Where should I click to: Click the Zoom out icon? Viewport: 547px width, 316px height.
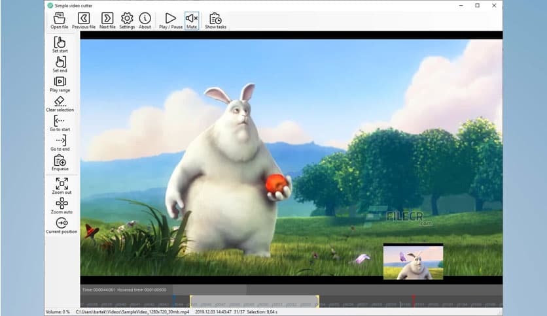click(62, 185)
